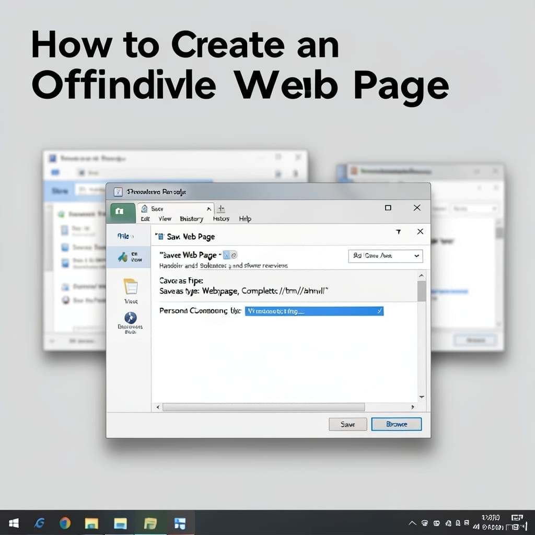Click the Save button
The width and height of the screenshot is (535, 535).
coord(347,424)
